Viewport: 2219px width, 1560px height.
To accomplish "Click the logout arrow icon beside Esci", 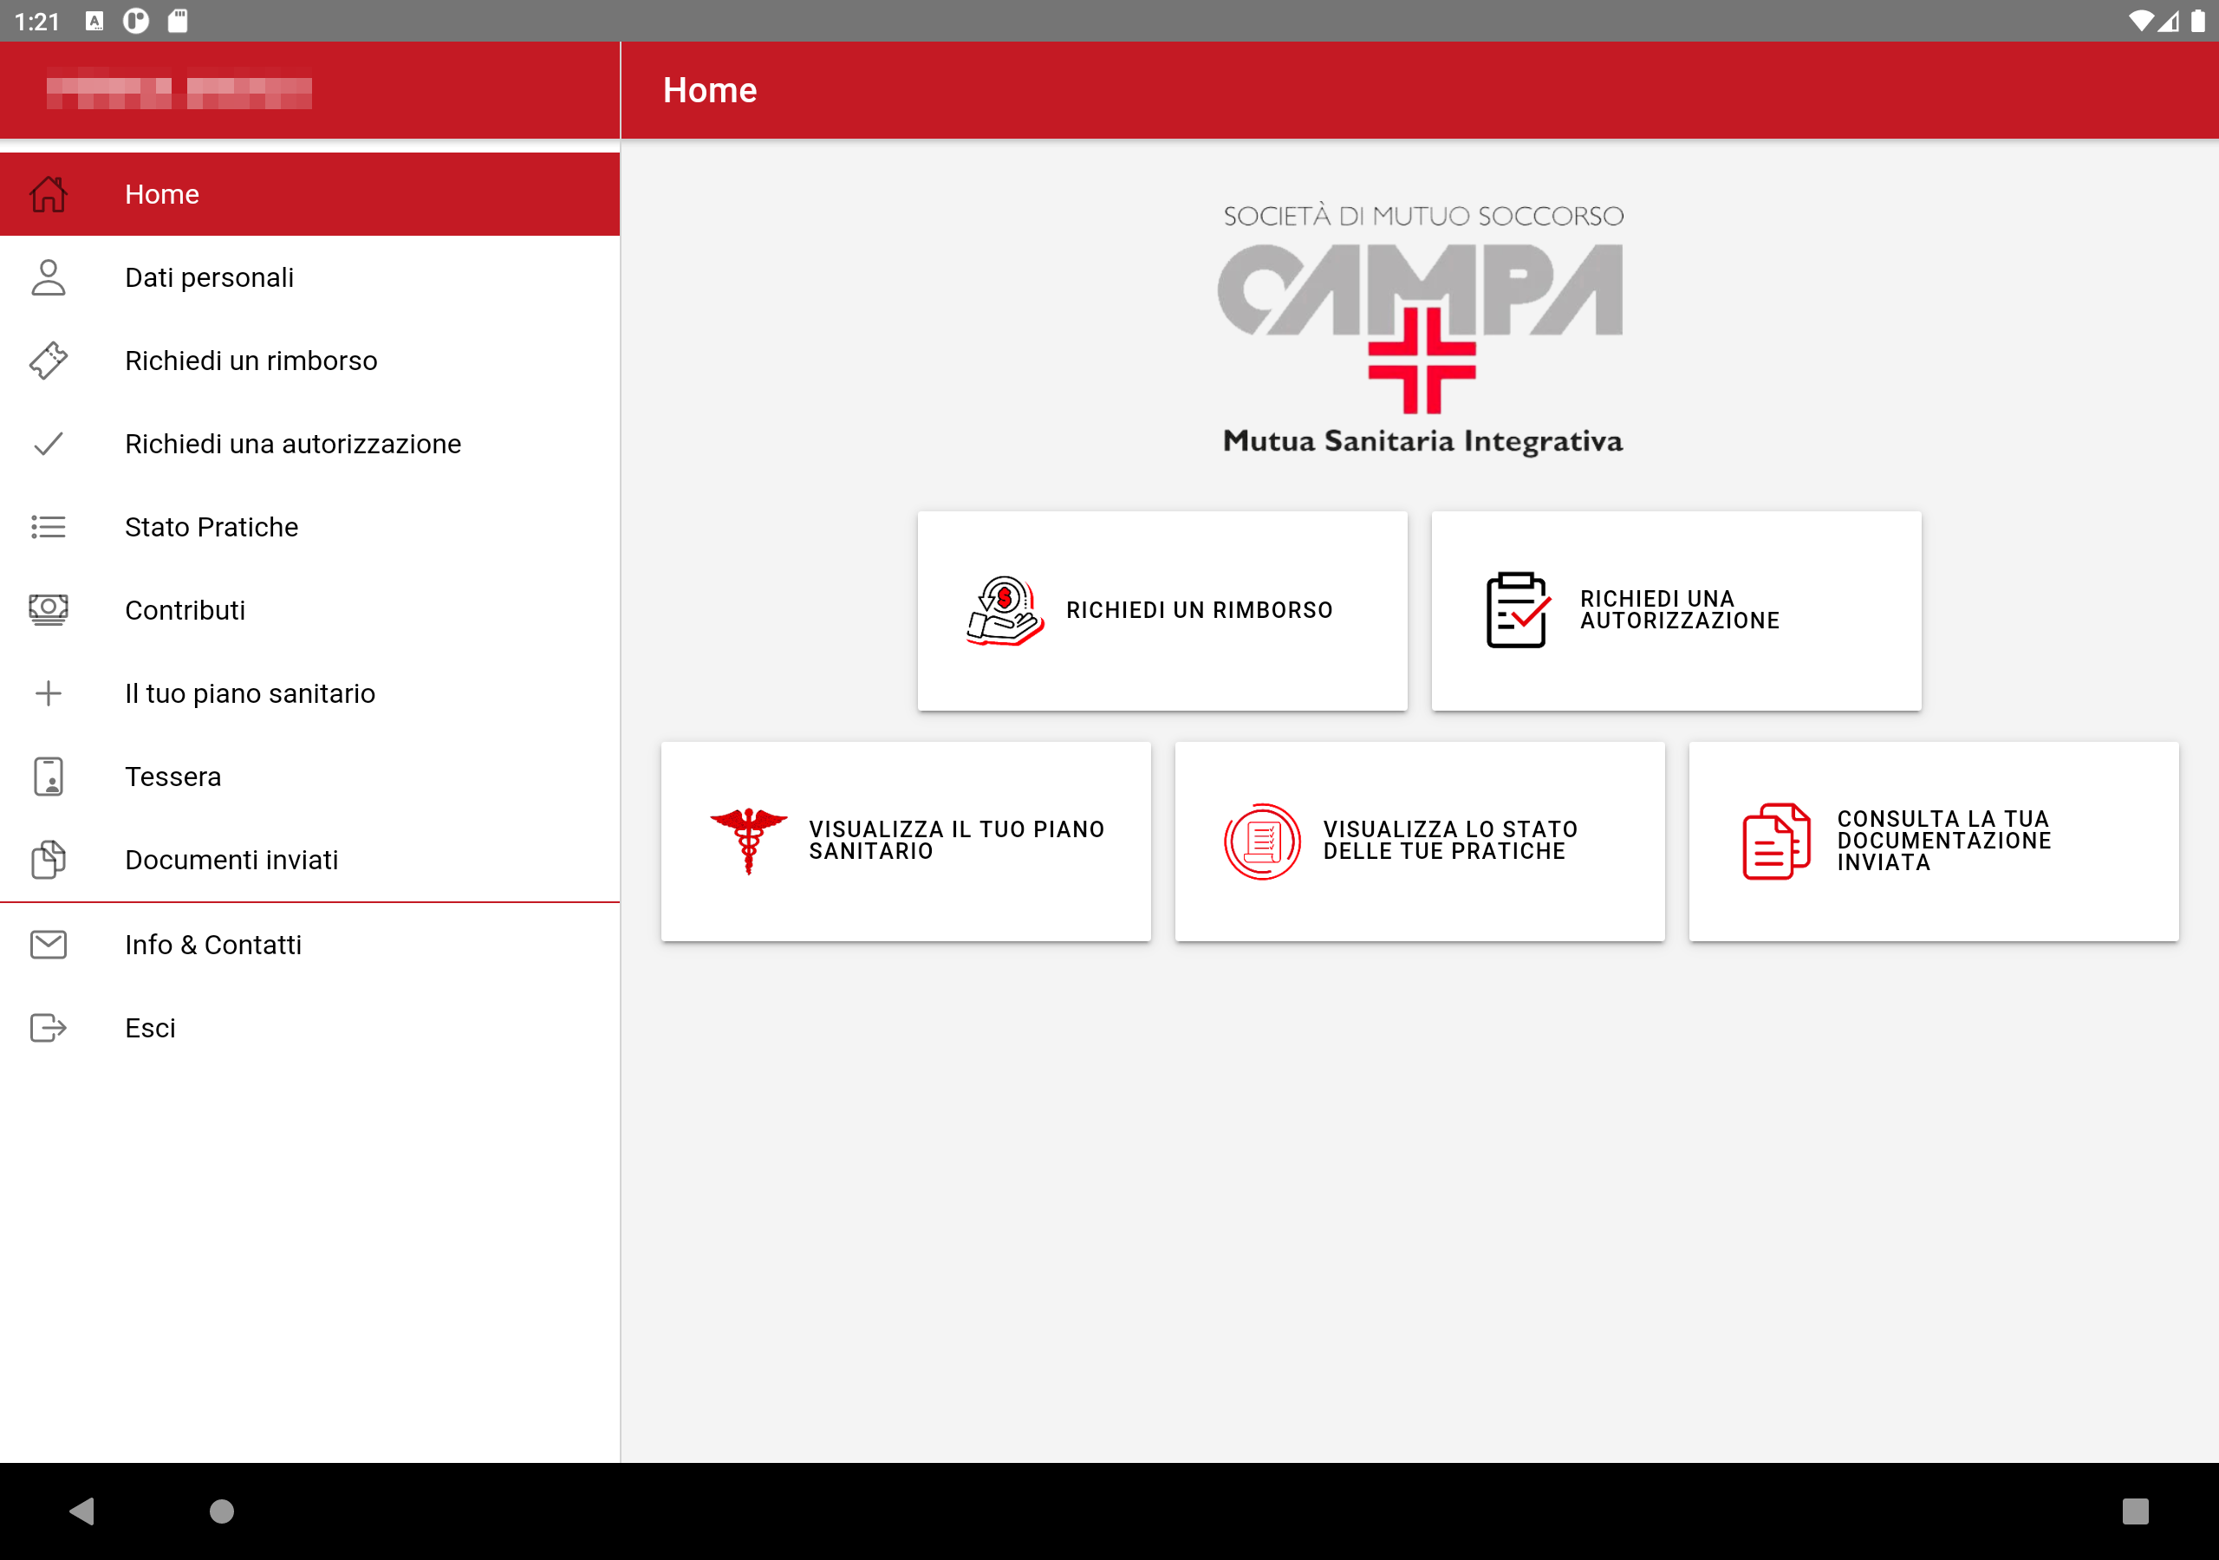I will (49, 1028).
